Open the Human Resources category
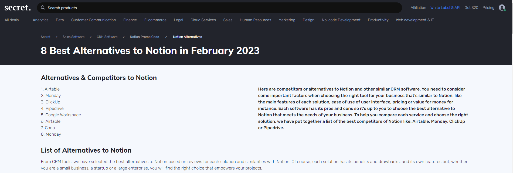Image resolution: width=513 pixels, height=173 pixels. tap(255, 20)
